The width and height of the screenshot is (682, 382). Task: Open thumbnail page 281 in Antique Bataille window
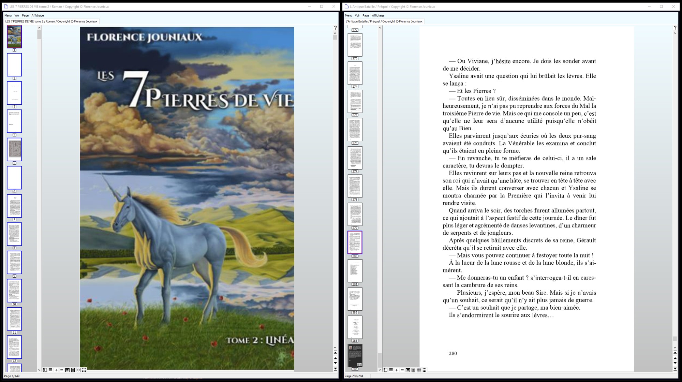(355, 271)
